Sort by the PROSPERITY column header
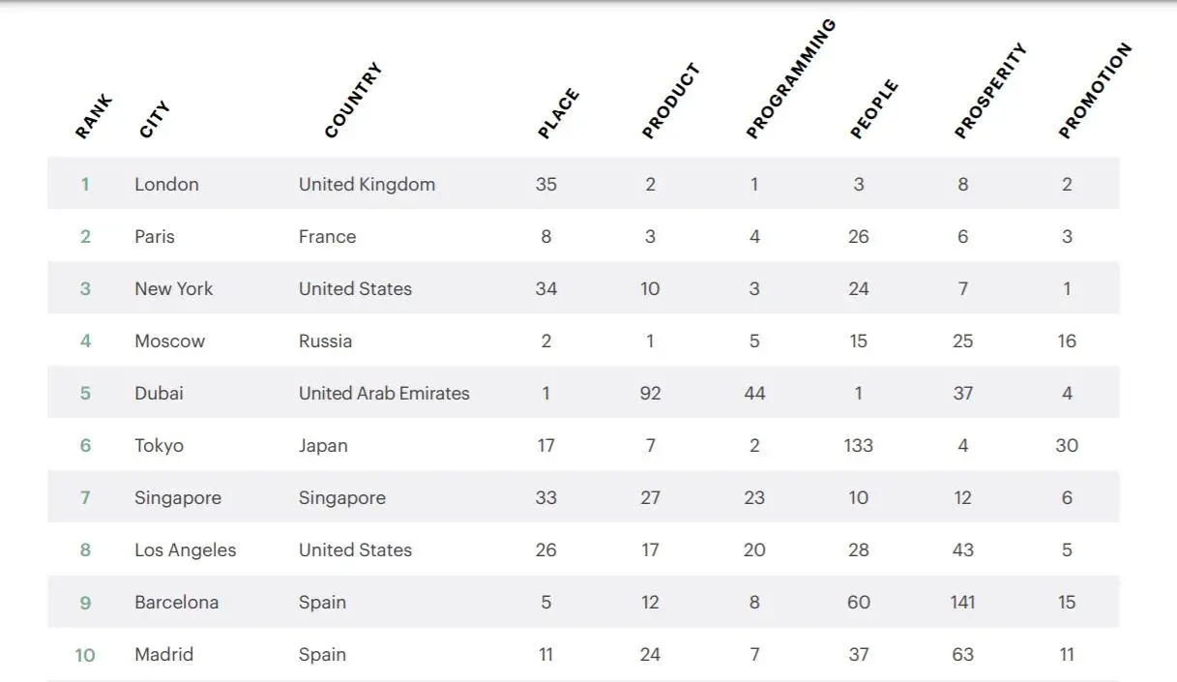The height and width of the screenshot is (682, 1177). click(x=990, y=91)
